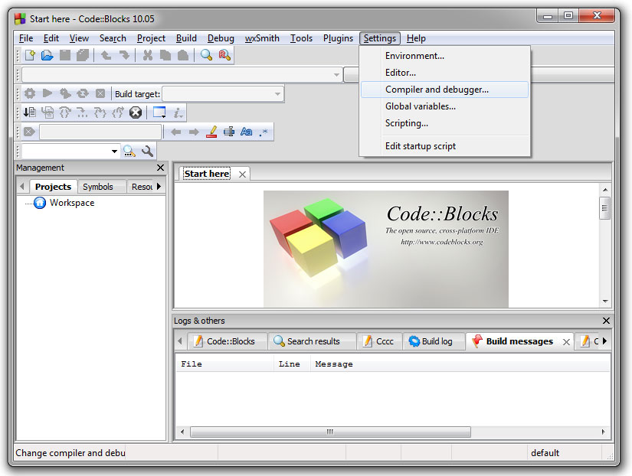Click the Abort build icon
This screenshot has height=476, width=632.
[x=100, y=94]
